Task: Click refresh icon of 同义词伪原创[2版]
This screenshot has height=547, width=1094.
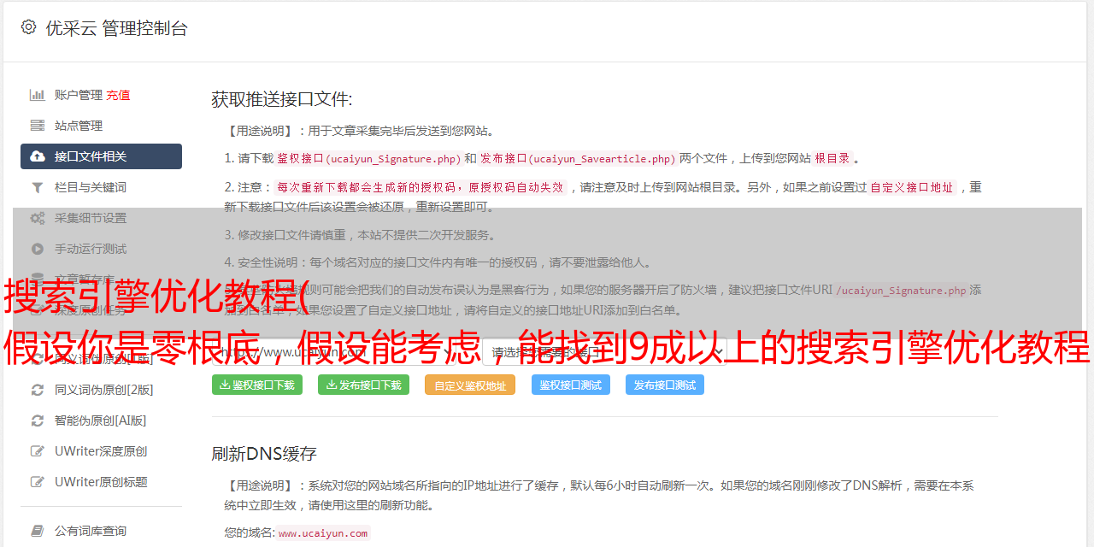Action: coord(38,390)
